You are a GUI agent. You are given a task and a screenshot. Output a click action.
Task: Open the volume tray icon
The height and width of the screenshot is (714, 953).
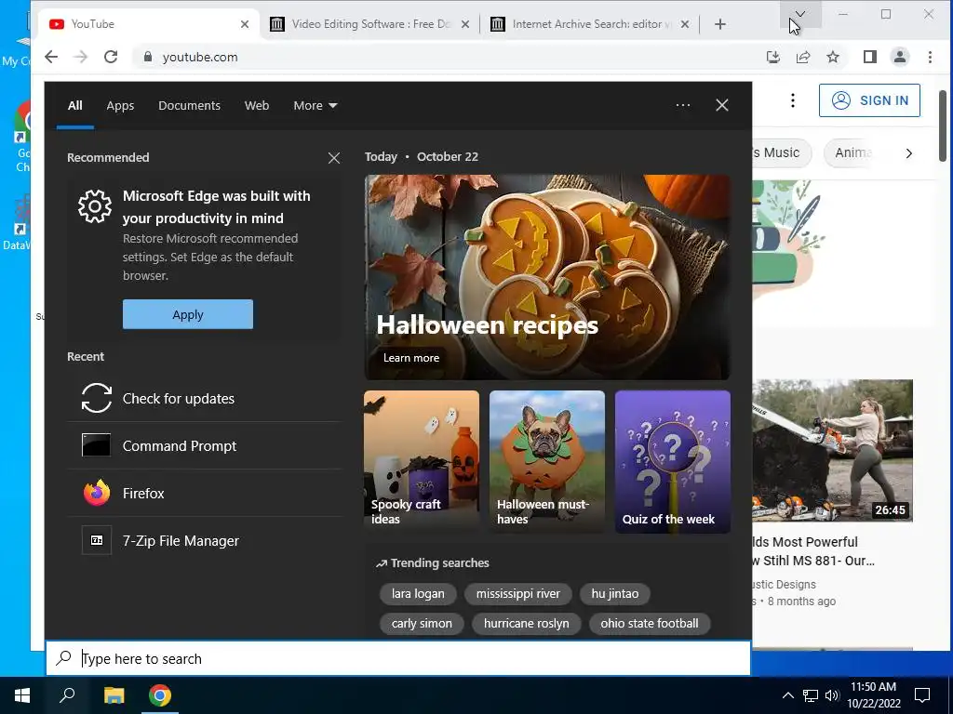point(832,695)
